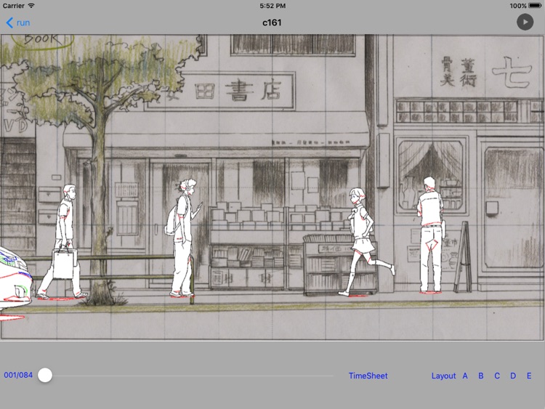Tap the Wi-Fi icon beside Carrier
Viewport: 545px width, 409px height.
click(x=31, y=6)
